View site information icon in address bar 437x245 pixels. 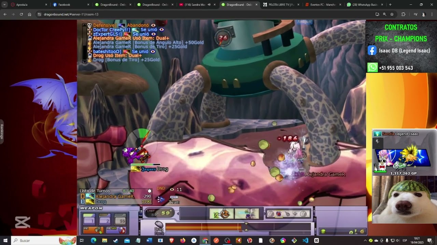(40, 14)
